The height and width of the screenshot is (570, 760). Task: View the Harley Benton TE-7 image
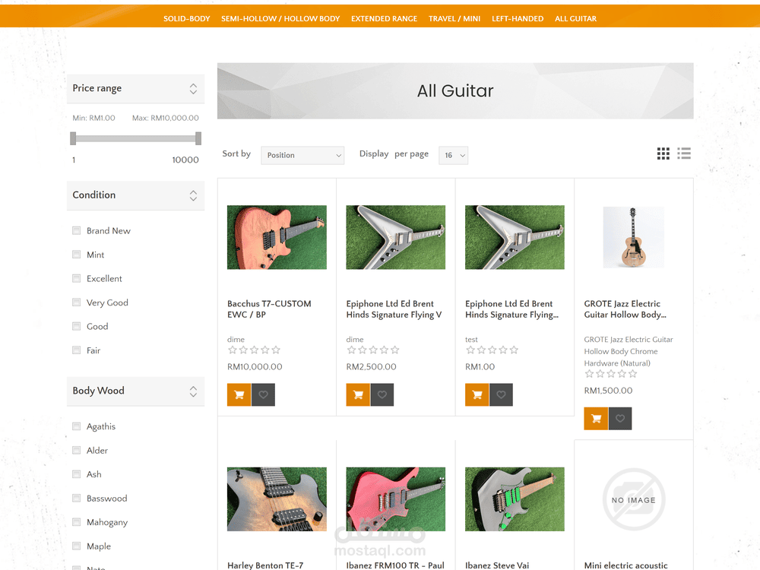point(277,499)
